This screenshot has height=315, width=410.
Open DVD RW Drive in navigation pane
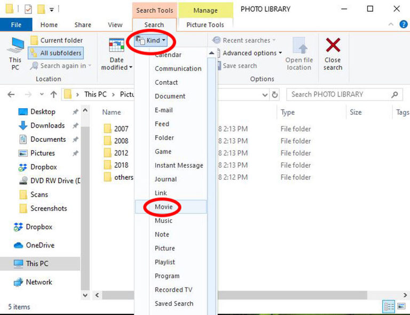point(50,181)
